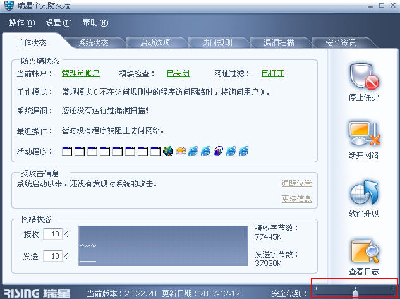Viewport: 400px width, 299px height.
Task: Open the 漏洞扫描 tab
Action: click(x=279, y=42)
